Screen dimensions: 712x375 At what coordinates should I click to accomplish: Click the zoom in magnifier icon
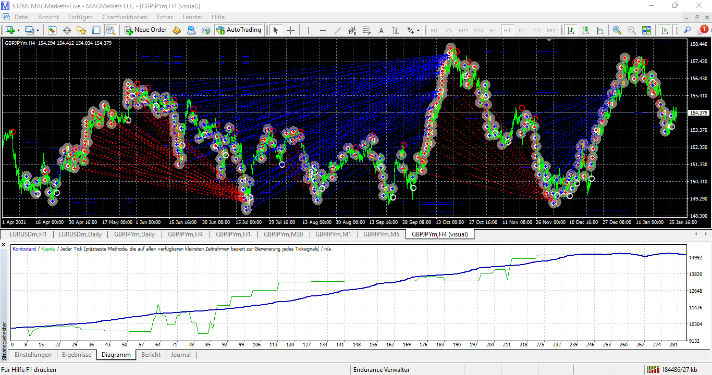coord(617,30)
